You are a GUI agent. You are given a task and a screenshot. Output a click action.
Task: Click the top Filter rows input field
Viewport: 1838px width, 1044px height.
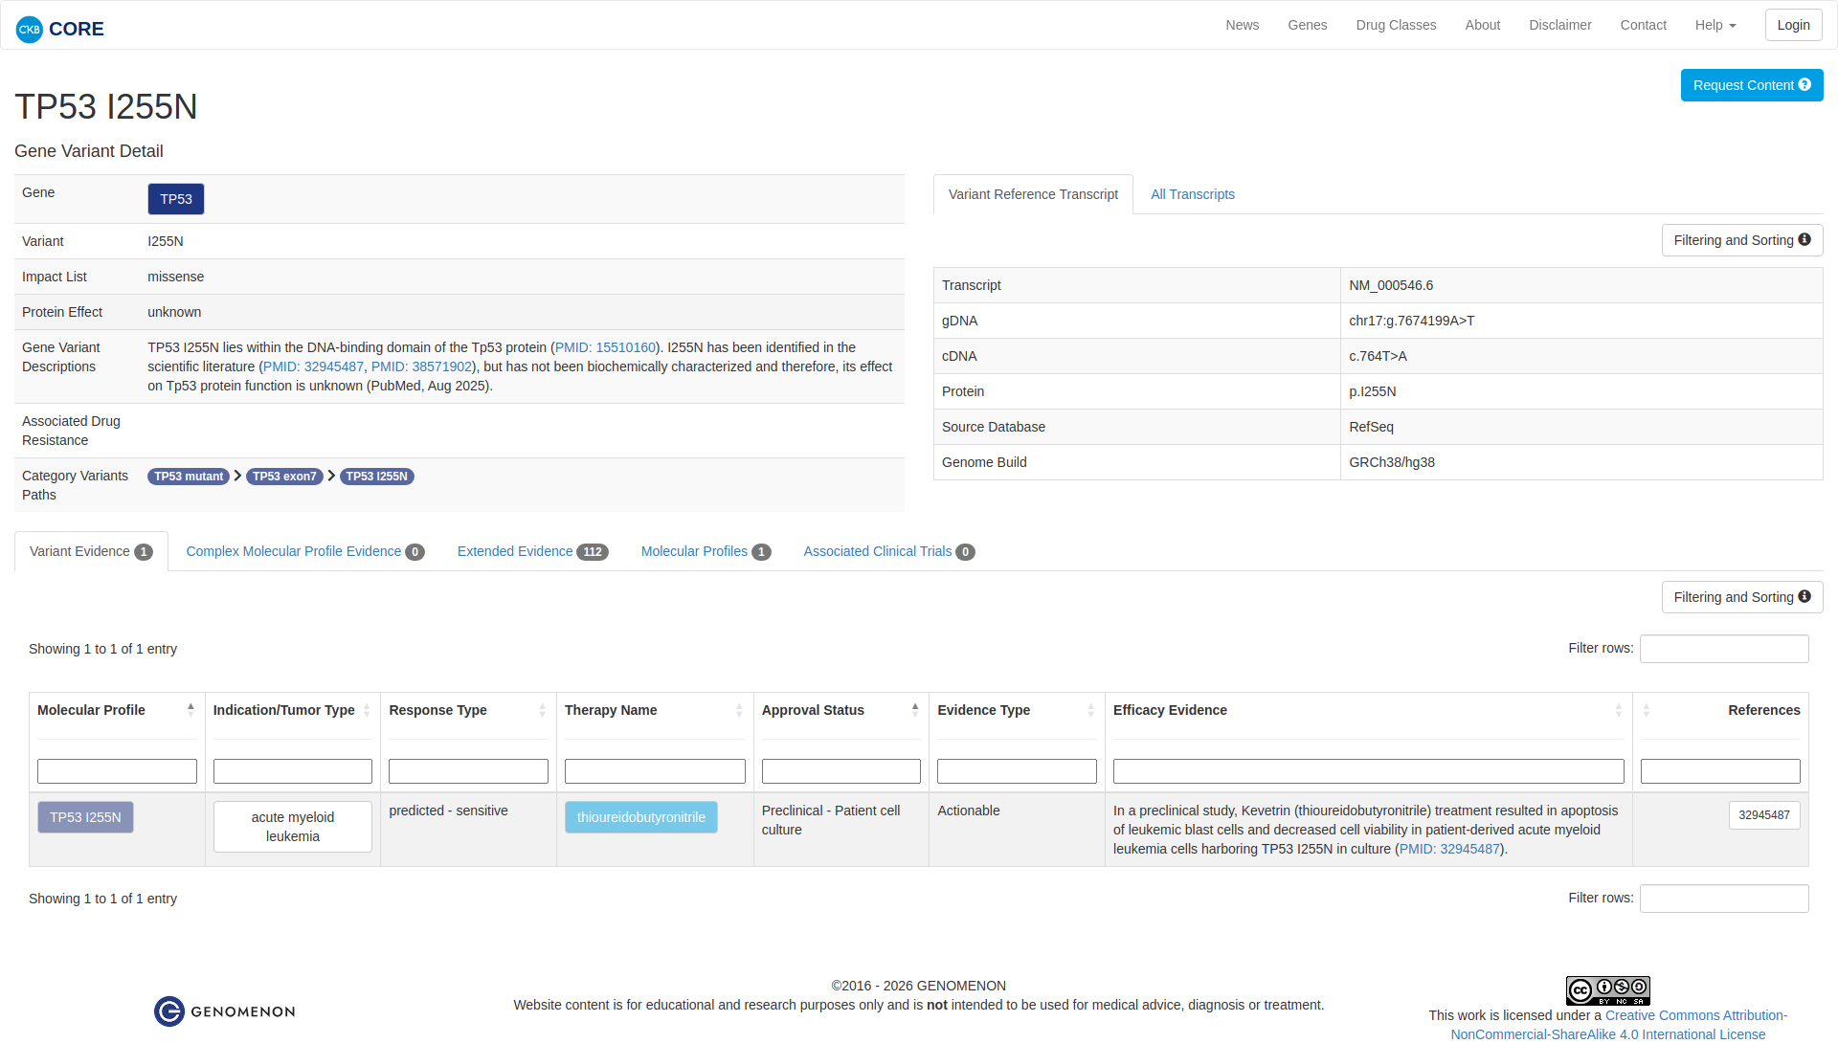point(1723,649)
